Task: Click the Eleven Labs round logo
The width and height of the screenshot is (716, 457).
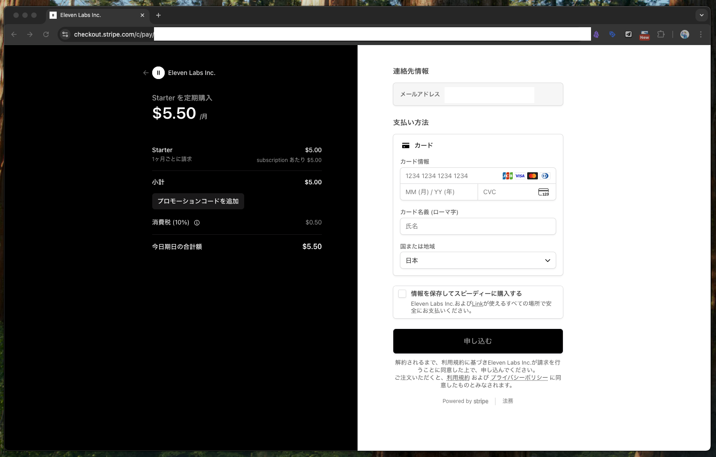Action: tap(158, 73)
